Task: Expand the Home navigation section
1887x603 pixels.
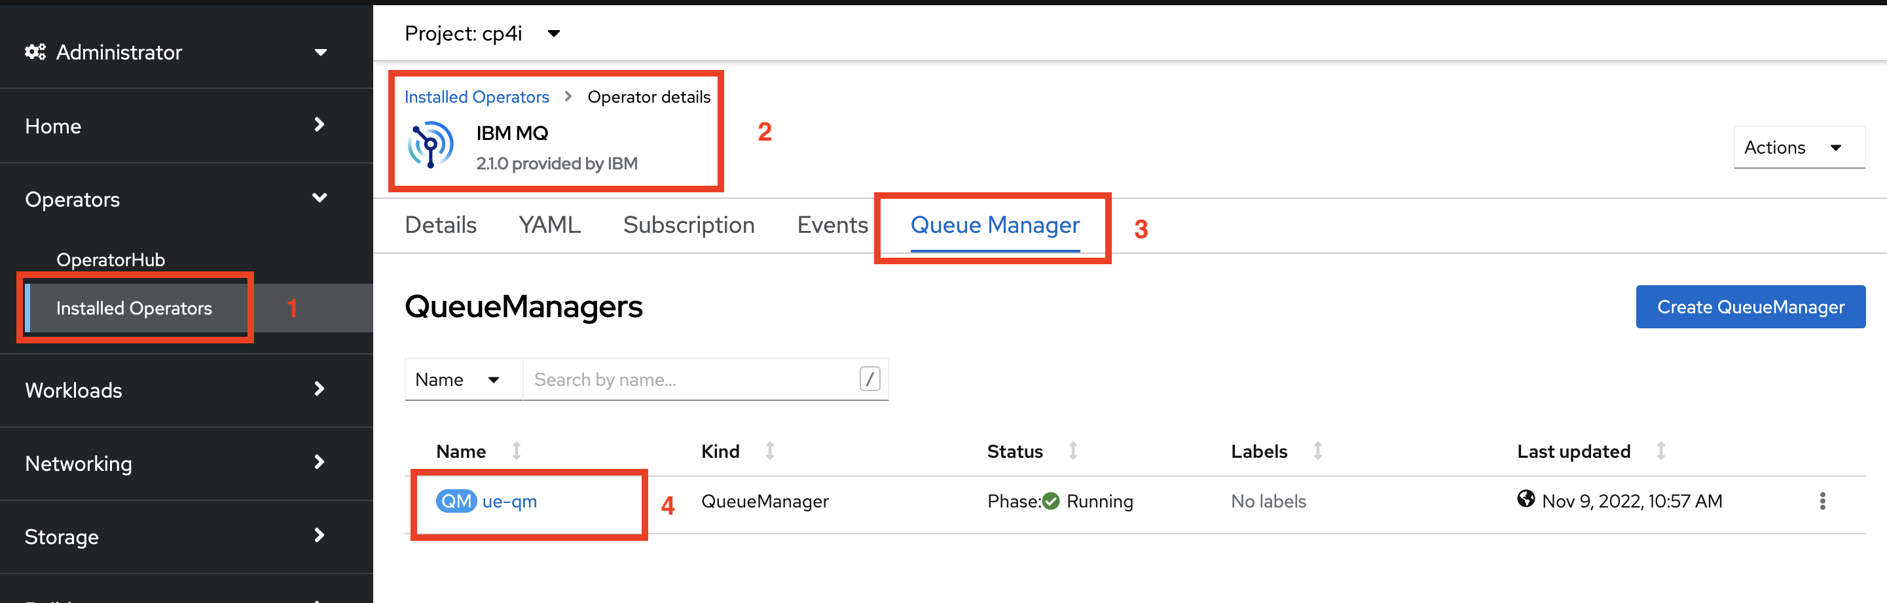Action: click(186, 126)
